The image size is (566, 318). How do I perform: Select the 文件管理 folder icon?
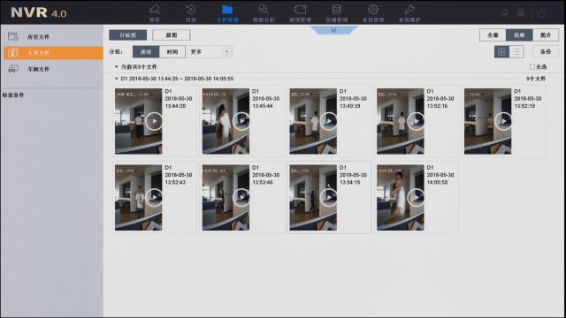227,9
